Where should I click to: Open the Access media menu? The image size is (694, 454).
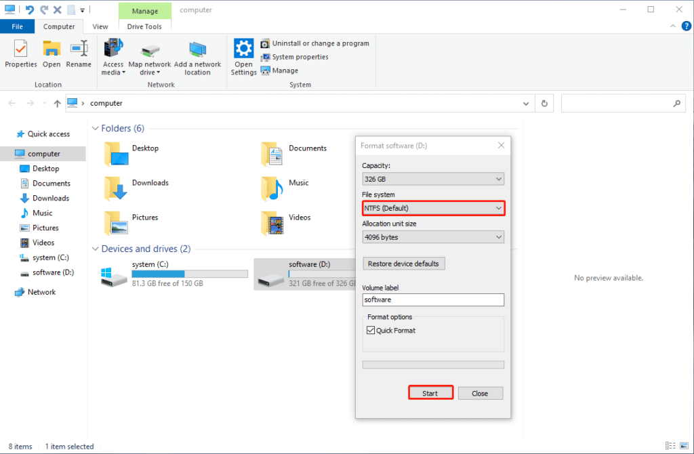point(113,57)
